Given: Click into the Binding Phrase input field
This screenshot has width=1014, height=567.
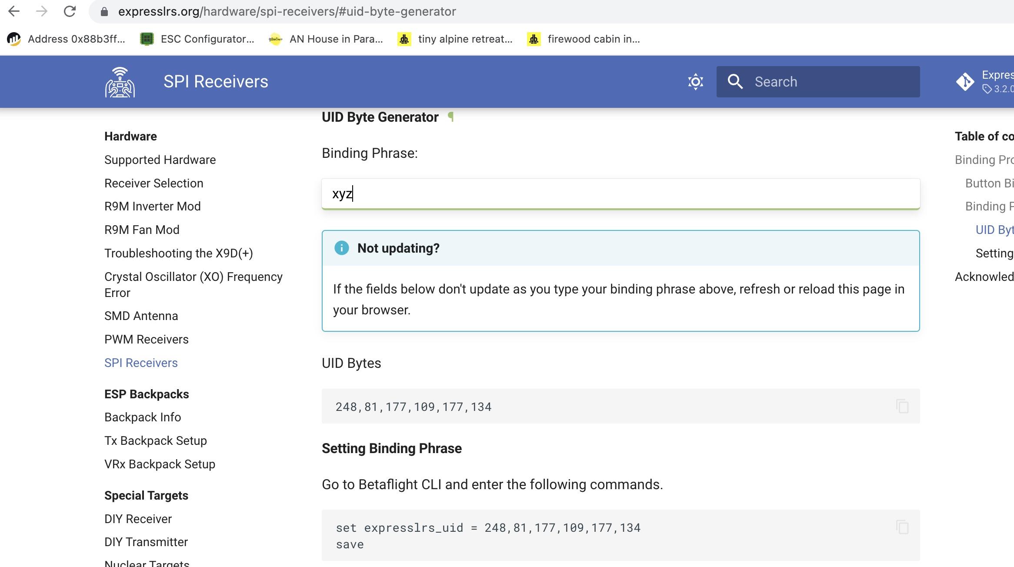Looking at the screenshot, I should click(620, 193).
